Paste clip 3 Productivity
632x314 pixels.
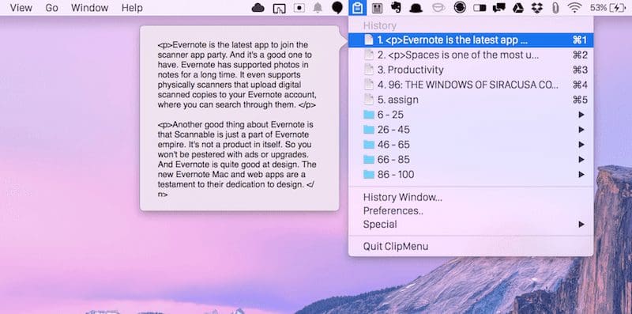471,70
